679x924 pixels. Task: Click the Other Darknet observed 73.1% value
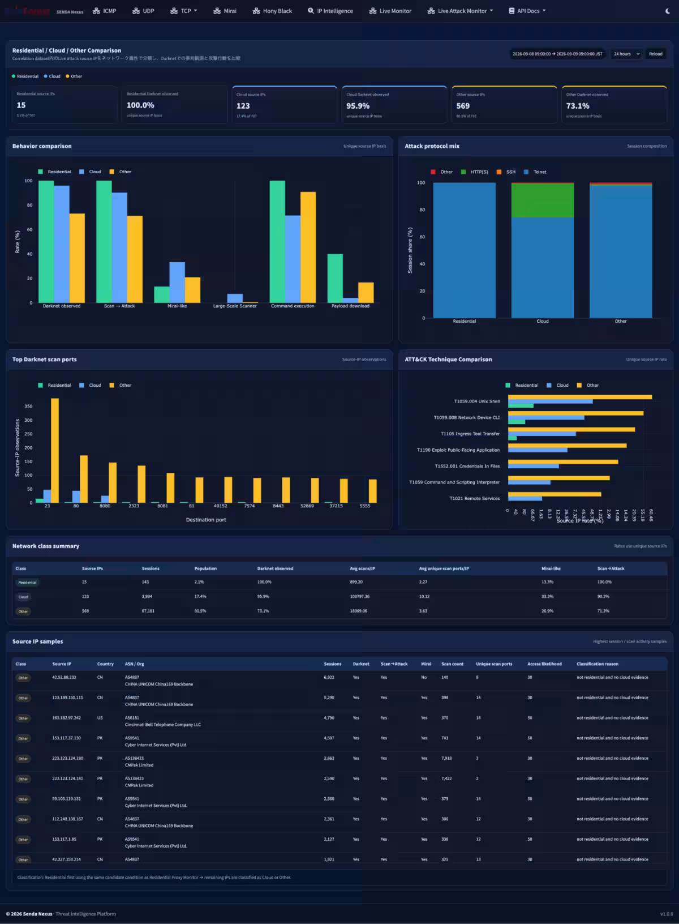coord(578,106)
